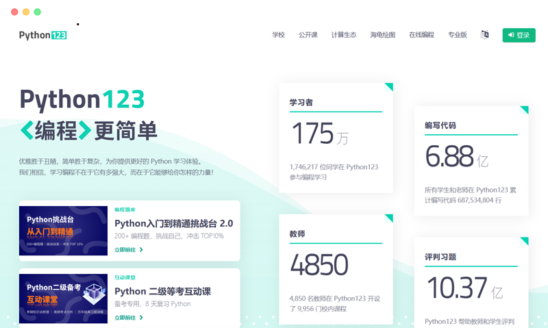Click the Python123 logo in the header
The width and height of the screenshot is (548, 328).
(42, 35)
